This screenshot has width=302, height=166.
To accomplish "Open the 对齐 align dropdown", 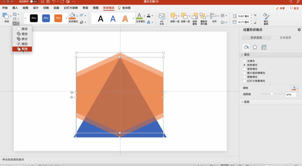I will coord(214,17).
